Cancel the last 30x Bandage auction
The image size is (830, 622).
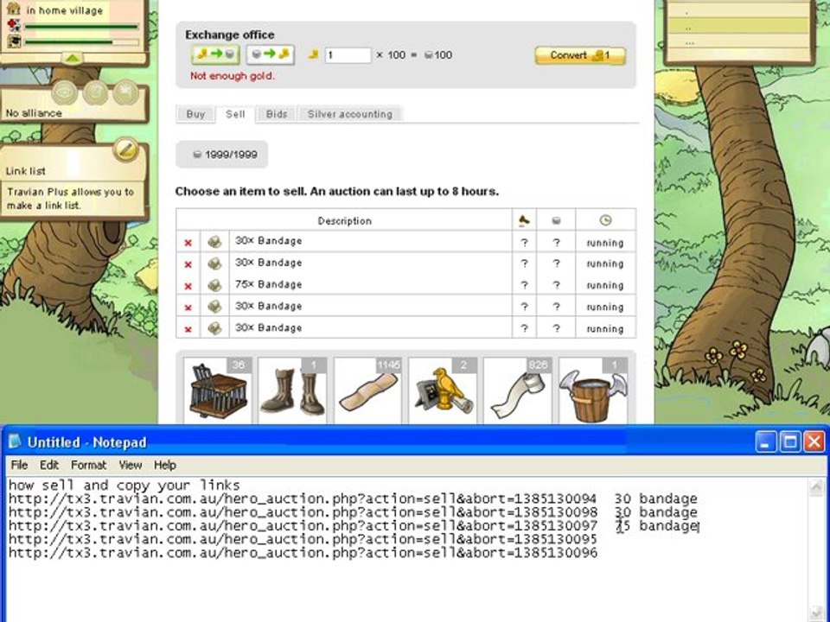point(188,329)
